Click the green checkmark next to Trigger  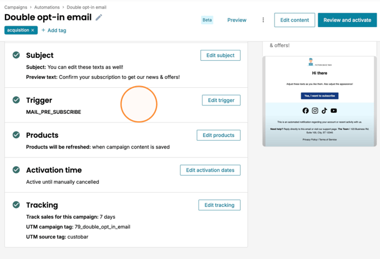[16, 100]
